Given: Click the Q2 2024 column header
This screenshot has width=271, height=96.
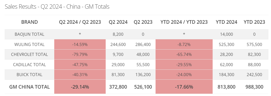Looking at the screenshot, I should coord(118,22).
